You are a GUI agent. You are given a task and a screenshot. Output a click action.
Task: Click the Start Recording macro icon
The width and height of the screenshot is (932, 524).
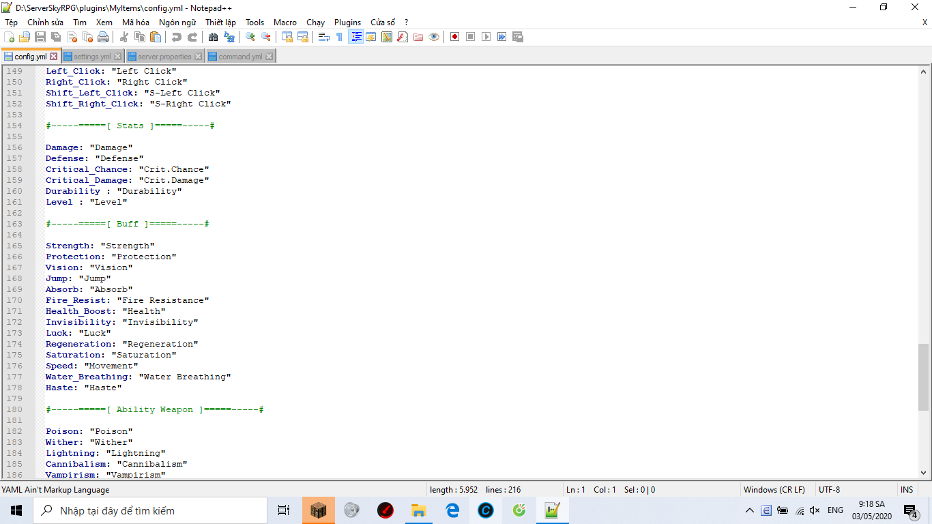454,37
